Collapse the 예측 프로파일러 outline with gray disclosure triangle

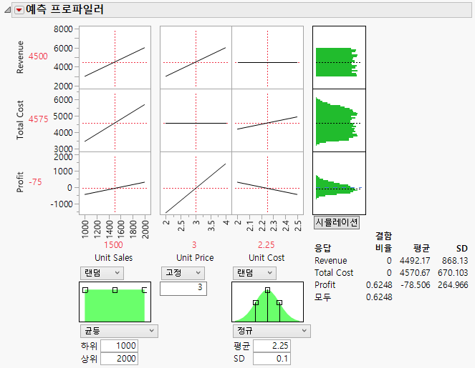8,10
